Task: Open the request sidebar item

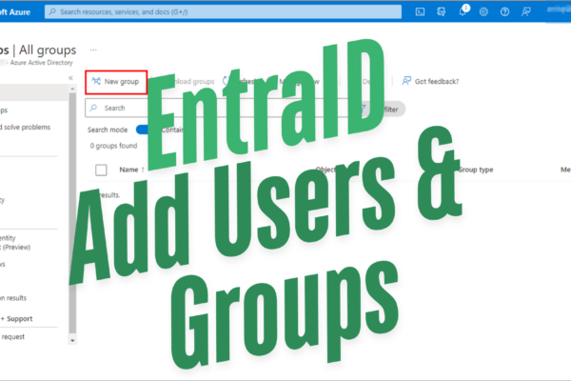Action: click(12, 337)
